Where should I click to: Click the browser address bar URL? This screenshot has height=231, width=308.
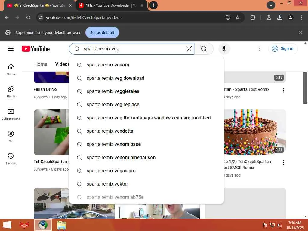pos(84,17)
